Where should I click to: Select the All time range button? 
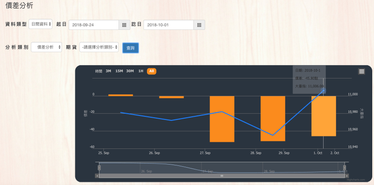point(152,71)
